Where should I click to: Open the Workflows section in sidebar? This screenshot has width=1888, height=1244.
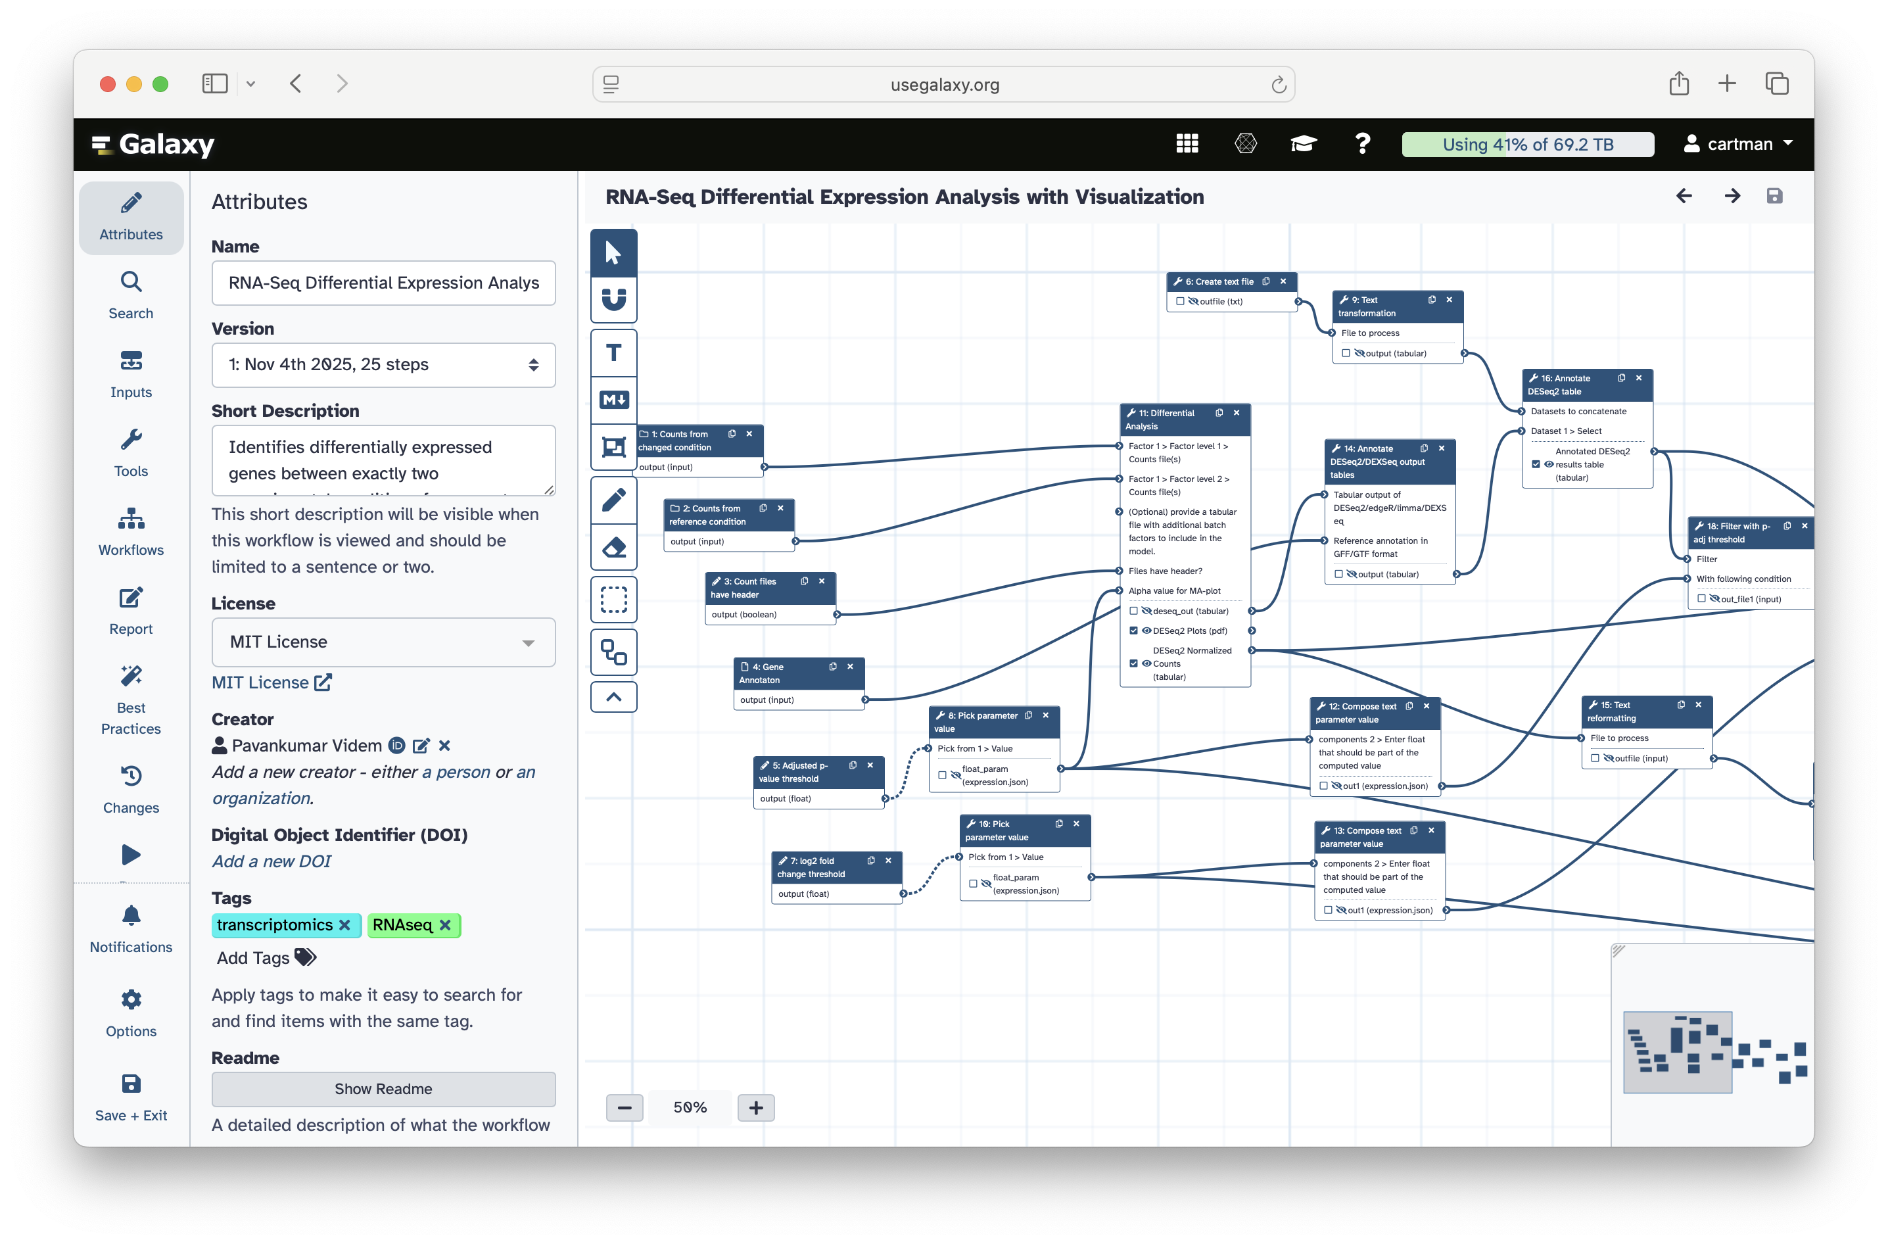click(131, 531)
